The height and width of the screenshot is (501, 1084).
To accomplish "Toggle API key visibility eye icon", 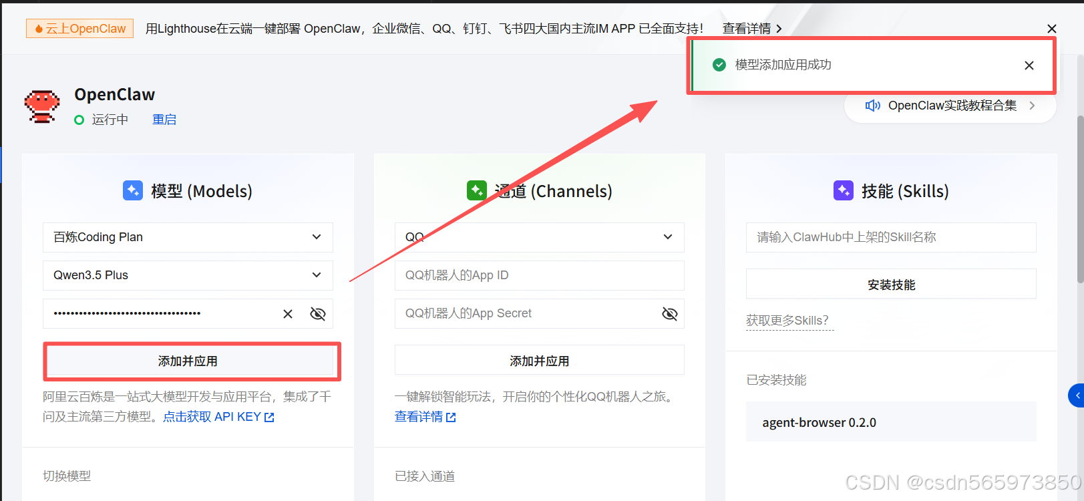I will [x=318, y=314].
